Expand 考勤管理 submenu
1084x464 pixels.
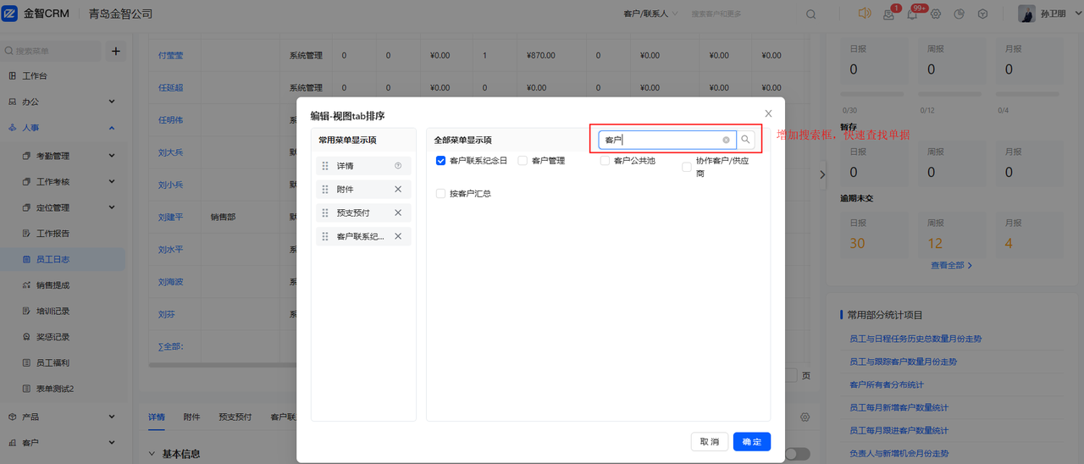click(x=112, y=156)
